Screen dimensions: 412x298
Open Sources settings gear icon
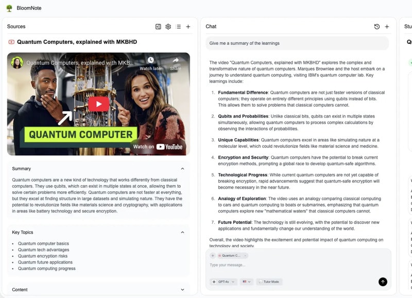(168, 27)
